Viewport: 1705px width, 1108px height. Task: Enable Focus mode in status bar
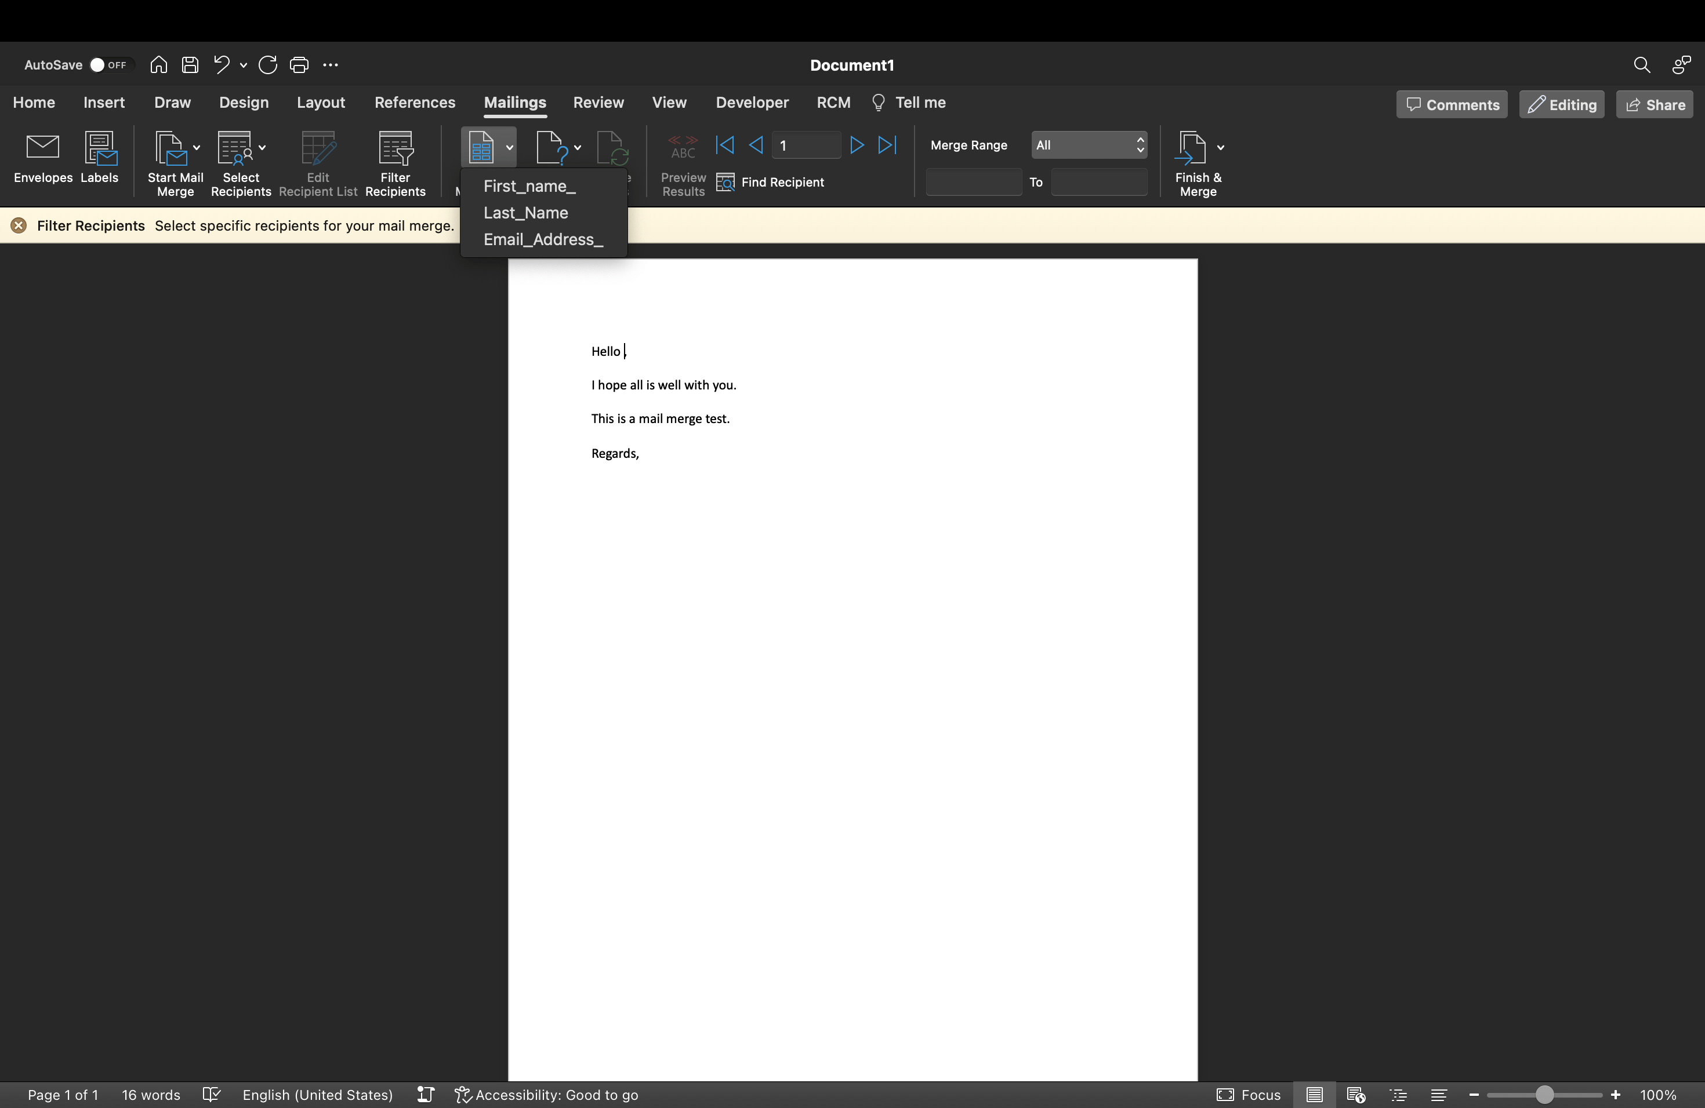[1248, 1095]
